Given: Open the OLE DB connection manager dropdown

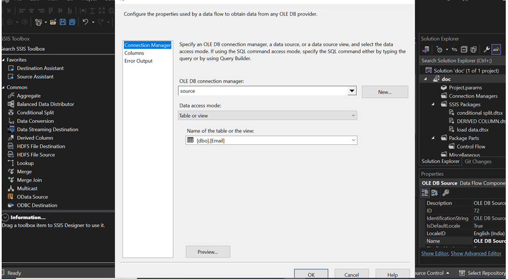Looking at the screenshot, I should [352, 91].
